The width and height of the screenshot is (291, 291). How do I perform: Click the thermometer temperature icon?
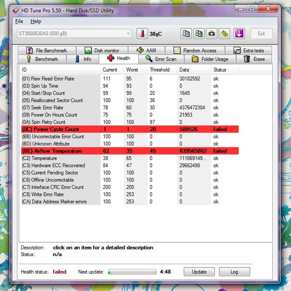(142, 34)
